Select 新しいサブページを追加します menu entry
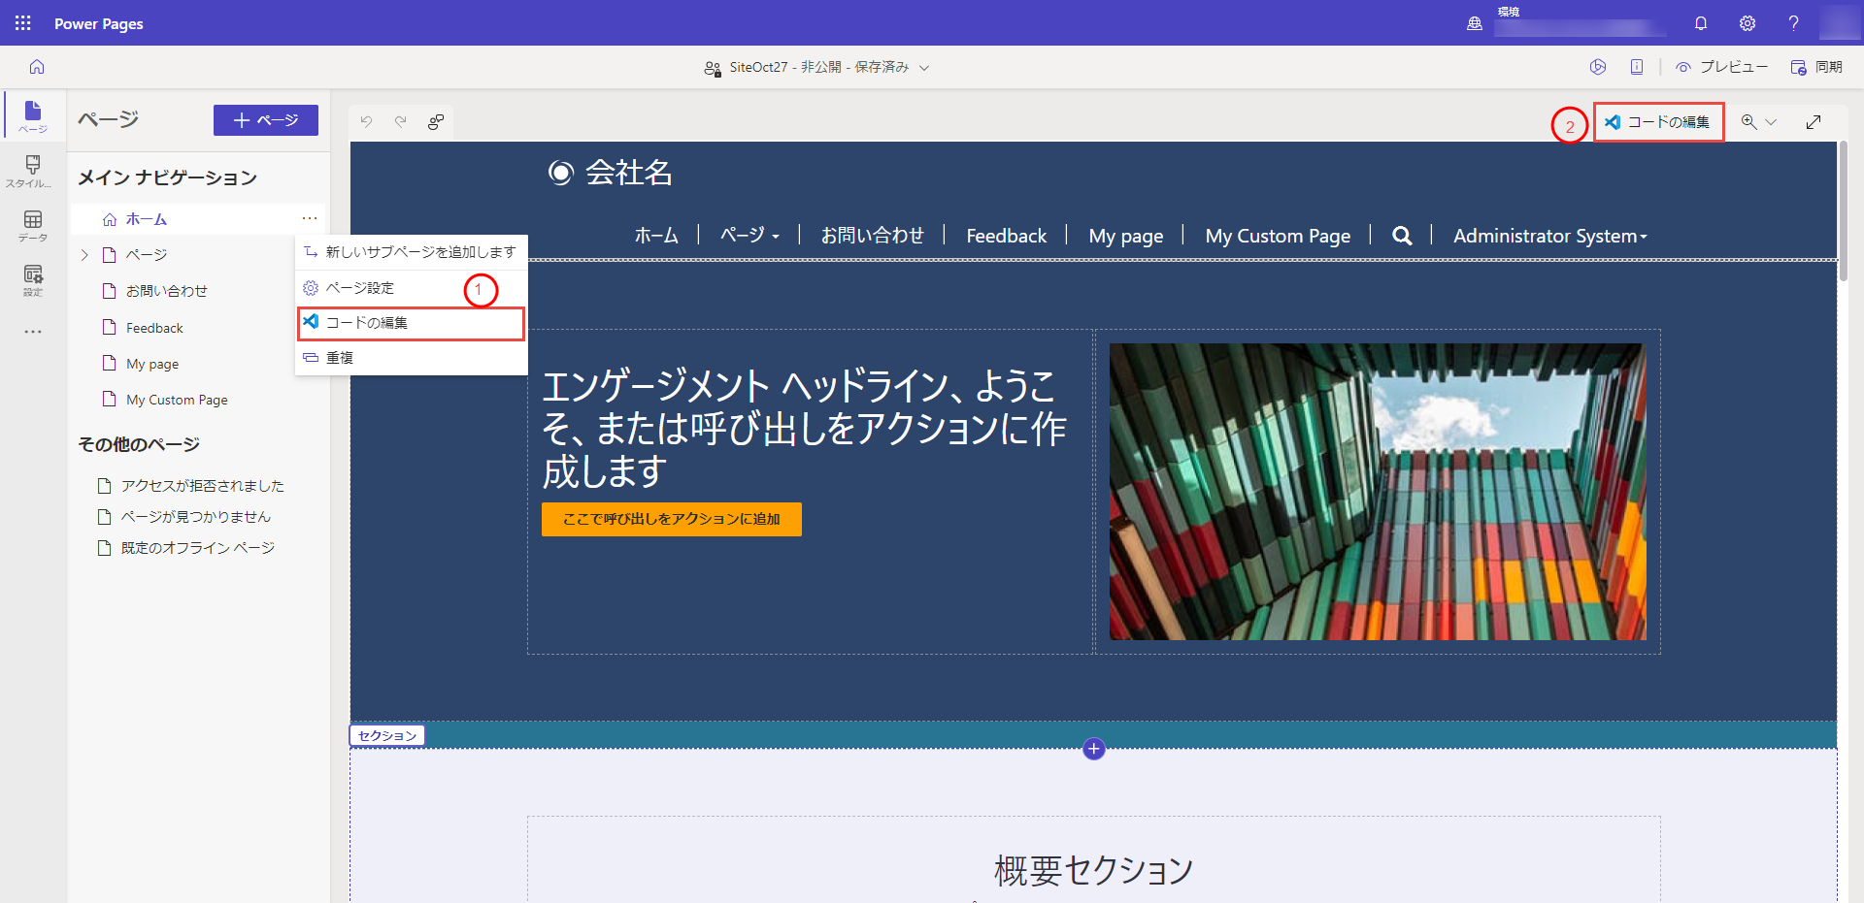This screenshot has width=1864, height=903. (411, 252)
